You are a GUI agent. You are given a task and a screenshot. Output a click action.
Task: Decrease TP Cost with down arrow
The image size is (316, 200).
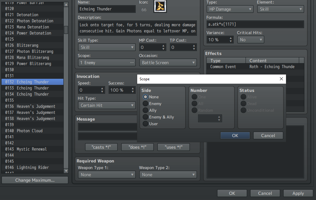pyautogui.click(x=194, y=49)
